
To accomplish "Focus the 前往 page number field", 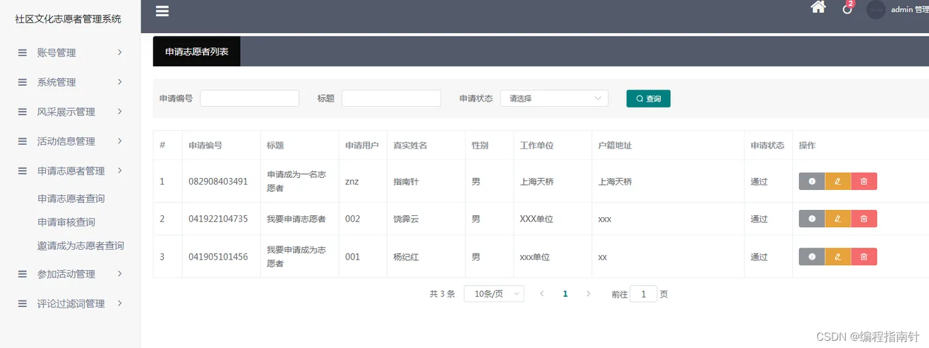I will point(643,294).
